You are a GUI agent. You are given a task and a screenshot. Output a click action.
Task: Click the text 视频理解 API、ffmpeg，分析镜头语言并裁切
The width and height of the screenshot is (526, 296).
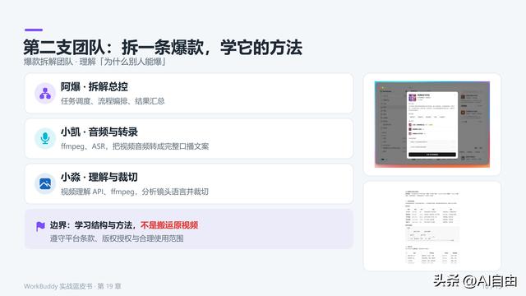click(135, 192)
